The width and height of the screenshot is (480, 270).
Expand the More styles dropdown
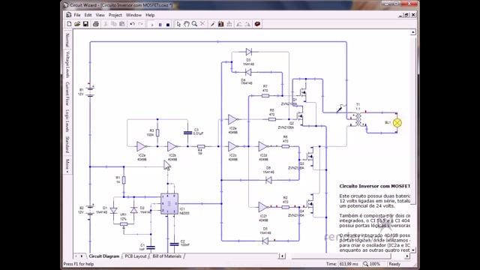pyautogui.click(x=67, y=165)
